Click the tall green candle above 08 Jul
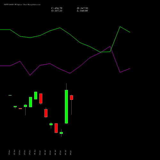 (x=66, y=107)
